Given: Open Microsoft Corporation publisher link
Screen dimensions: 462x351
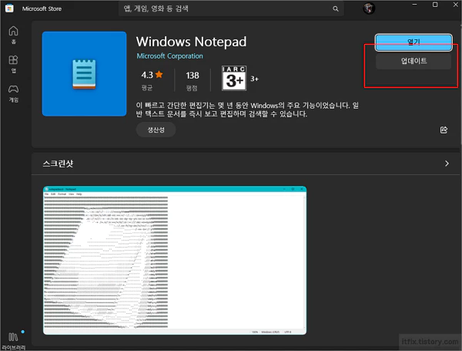Looking at the screenshot, I should pos(169,56).
